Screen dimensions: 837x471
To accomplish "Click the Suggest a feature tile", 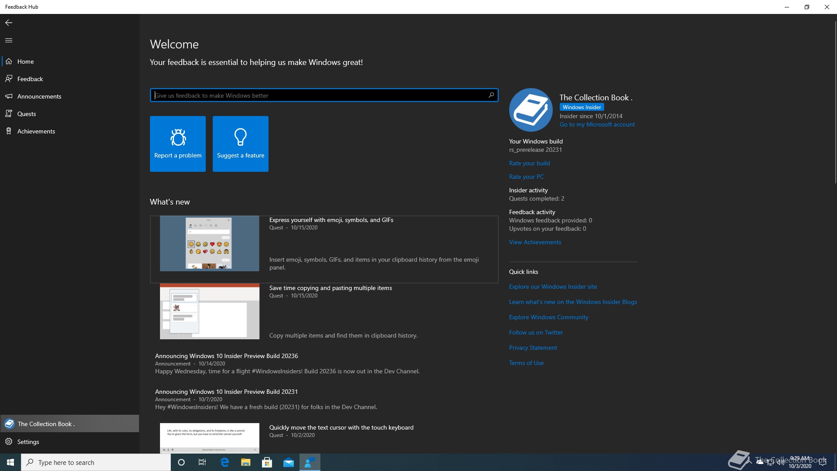I will click(241, 144).
